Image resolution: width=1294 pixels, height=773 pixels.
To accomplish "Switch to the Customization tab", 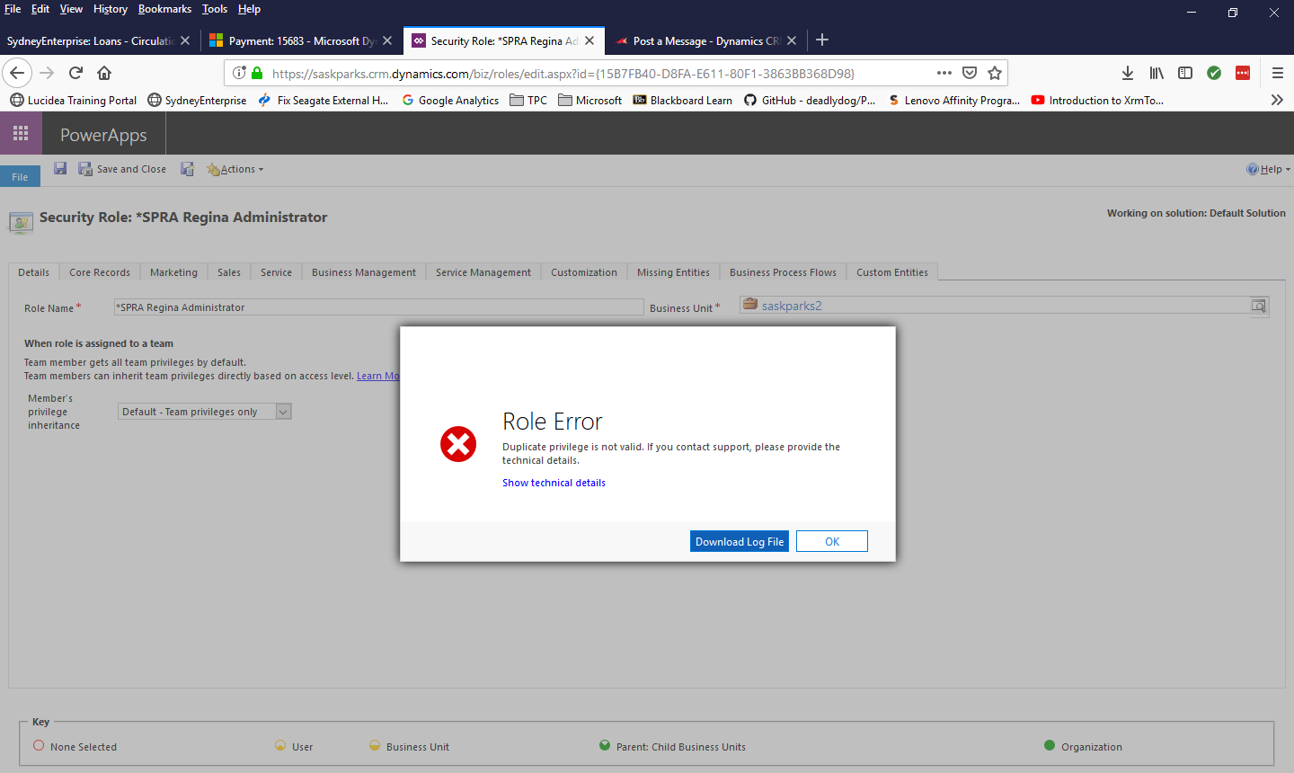I will coord(584,272).
